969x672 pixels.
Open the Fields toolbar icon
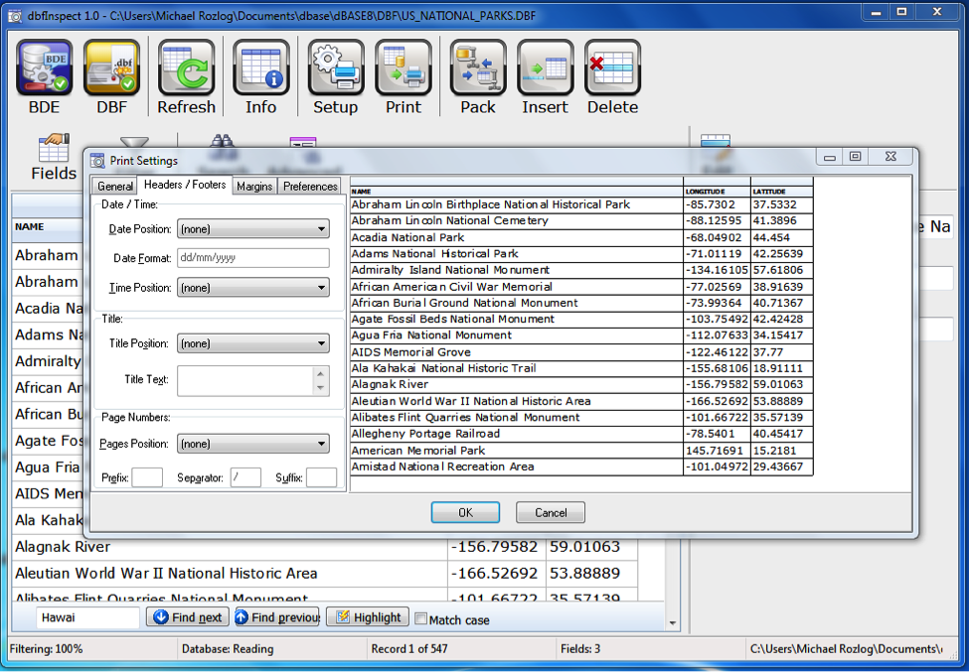(54, 149)
